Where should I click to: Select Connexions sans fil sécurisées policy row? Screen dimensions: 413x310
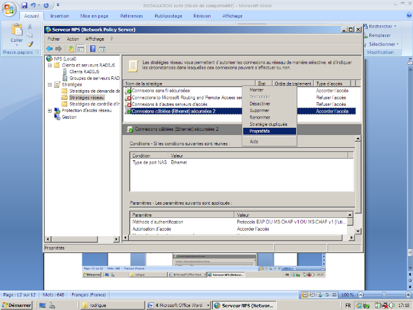coord(160,90)
